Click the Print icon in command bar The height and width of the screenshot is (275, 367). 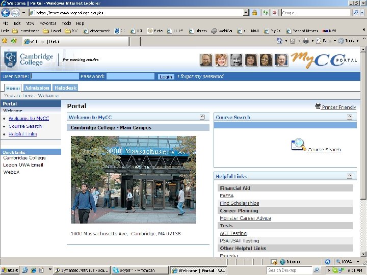[x=306, y=41]
